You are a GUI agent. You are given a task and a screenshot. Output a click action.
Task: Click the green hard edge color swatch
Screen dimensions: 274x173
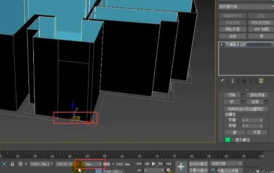(227, 140)
